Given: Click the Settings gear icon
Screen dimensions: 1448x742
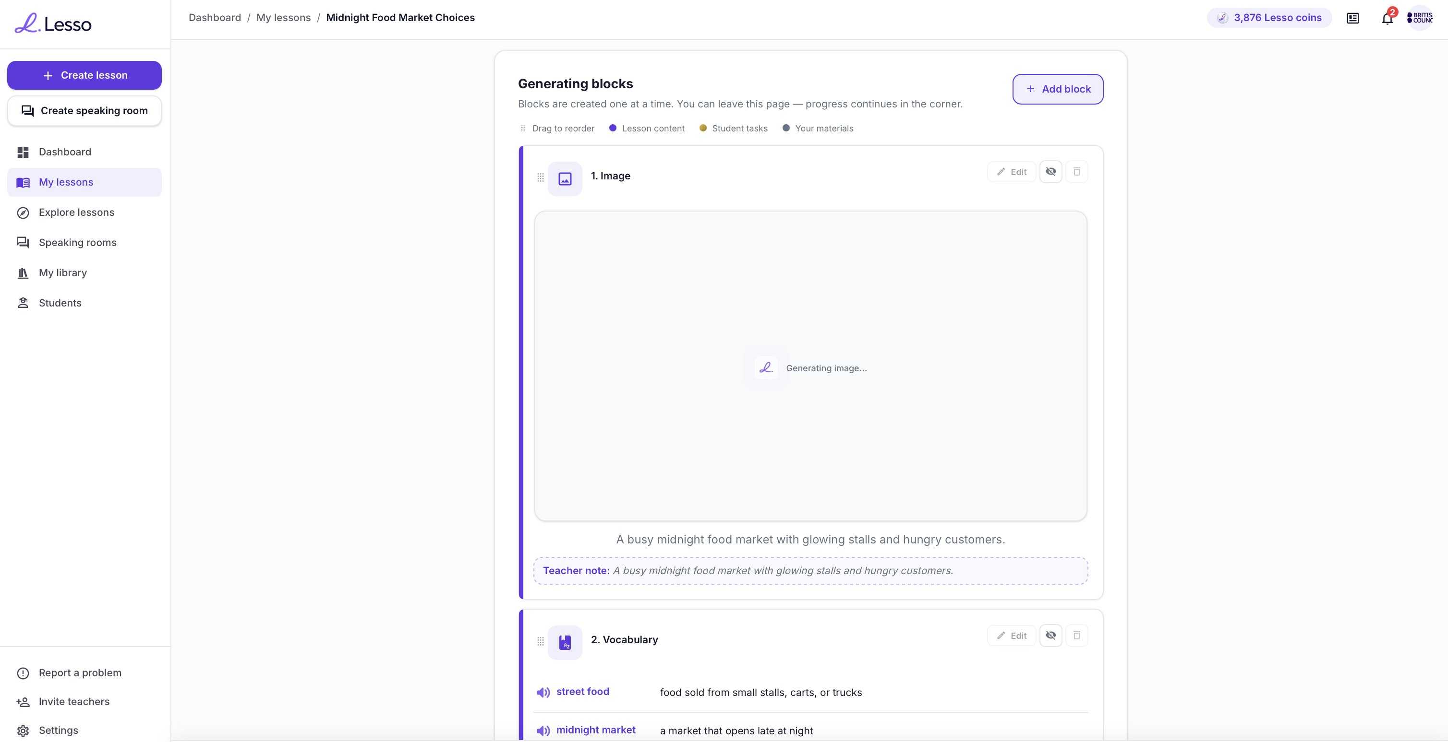Looking at the screenshot, I should [x=23, y=731].
